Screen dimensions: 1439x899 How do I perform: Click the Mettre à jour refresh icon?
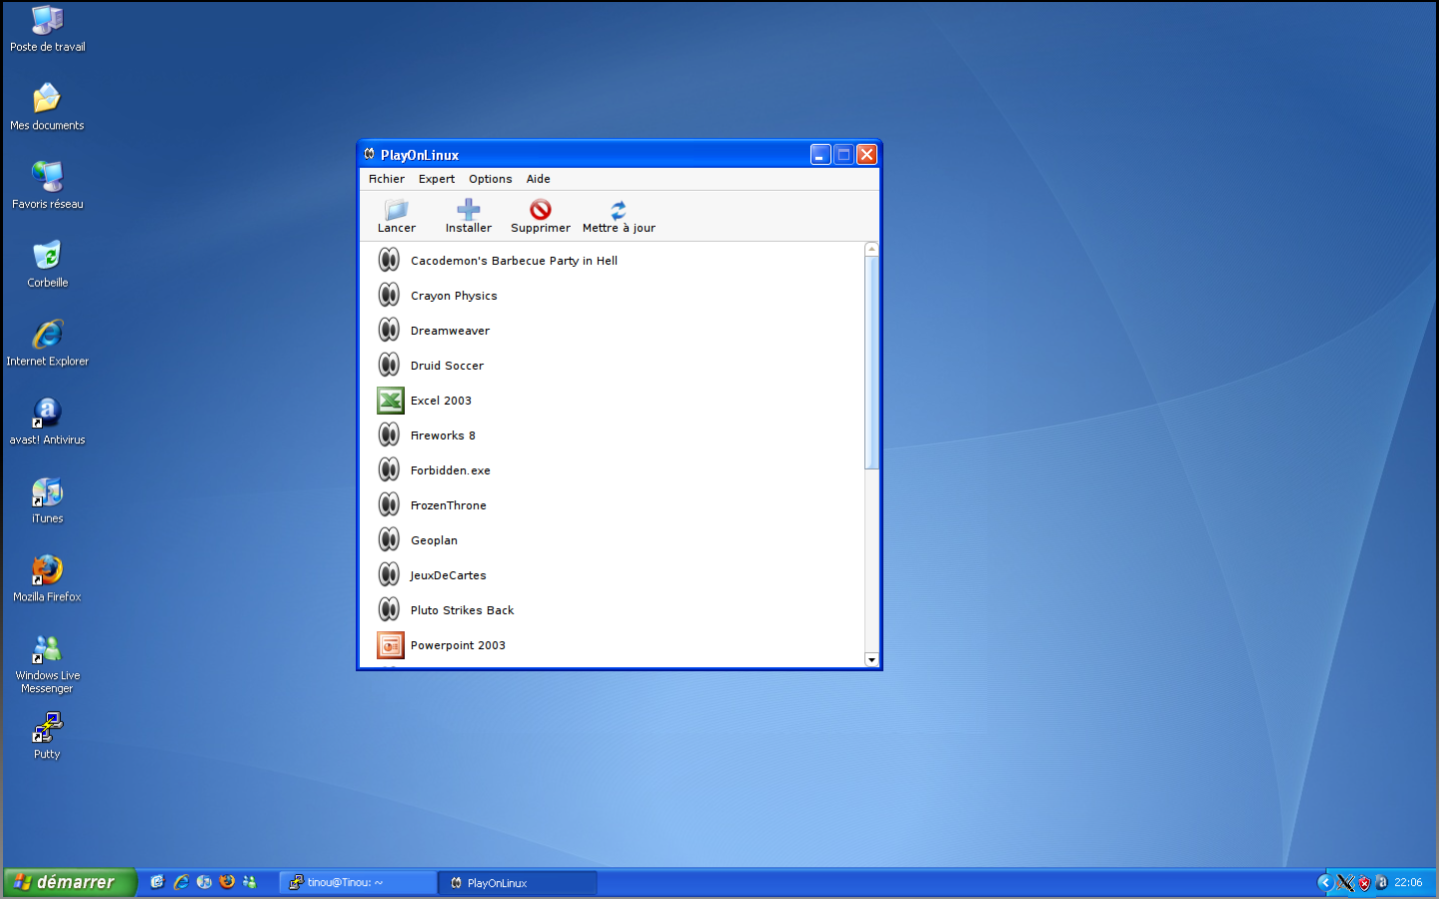[x=619, y=210]
